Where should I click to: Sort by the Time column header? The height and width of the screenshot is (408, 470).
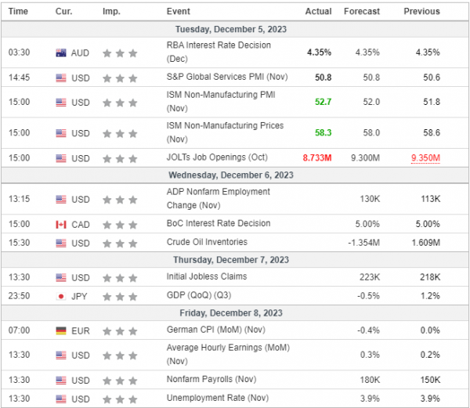coord(18,12)
